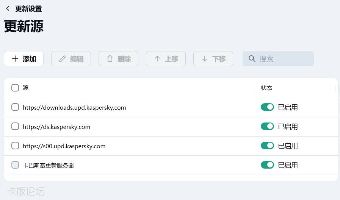Click the 卡巴斯基更新服务器 source name

[48, 165]
